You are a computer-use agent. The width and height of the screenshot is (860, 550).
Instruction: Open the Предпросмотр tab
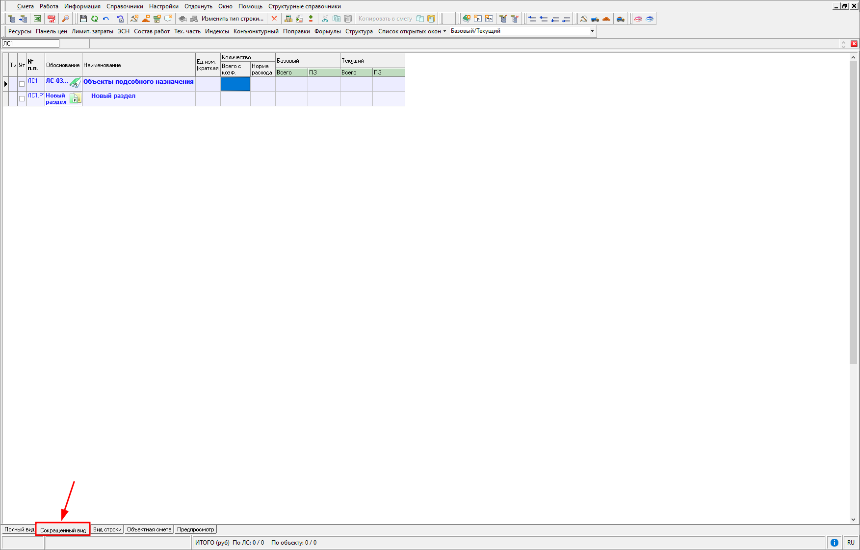coord(195,529)
